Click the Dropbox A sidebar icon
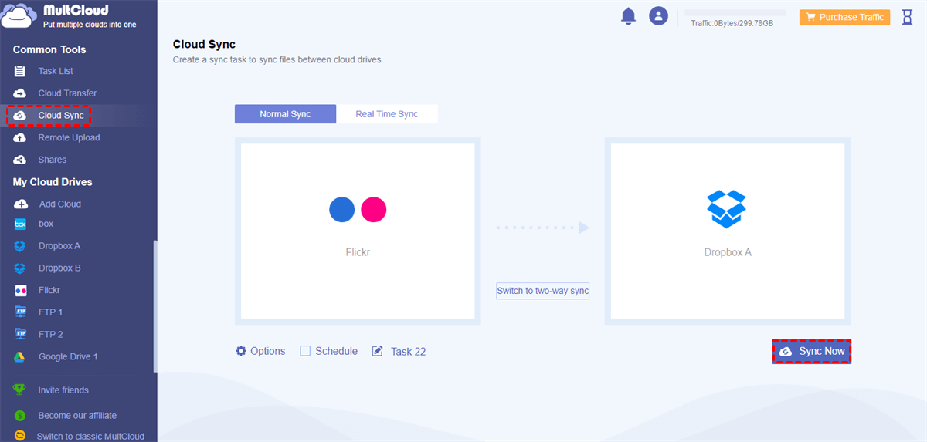Viewport: 927px width, 442px height. (x=20, y=246)
